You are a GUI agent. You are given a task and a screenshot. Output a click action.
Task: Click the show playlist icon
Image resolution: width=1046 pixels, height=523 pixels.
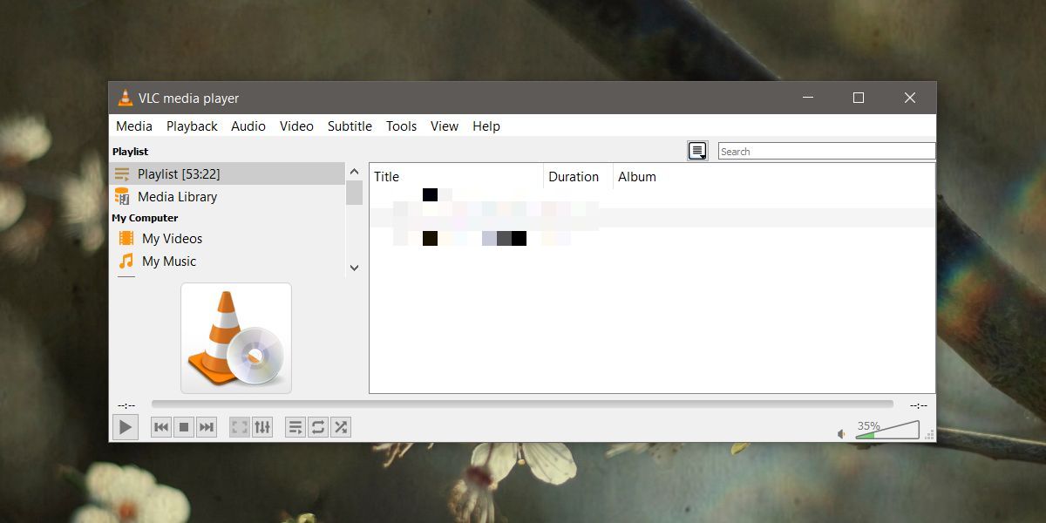[295, 427]
